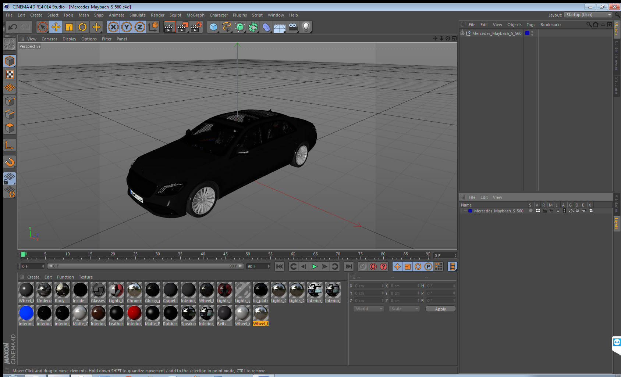Click the deformer object icon
Image resolution: width=621 pixels, height=377 pixels.
click(x=266, y=27)
